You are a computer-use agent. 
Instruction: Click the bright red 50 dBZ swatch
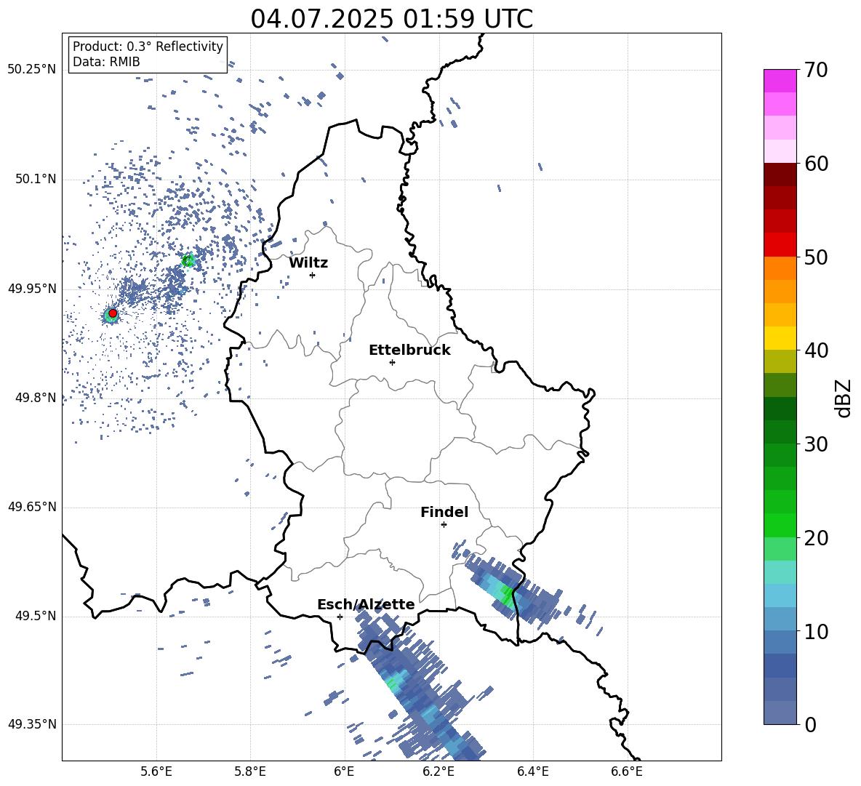click(x=780, y=245)
